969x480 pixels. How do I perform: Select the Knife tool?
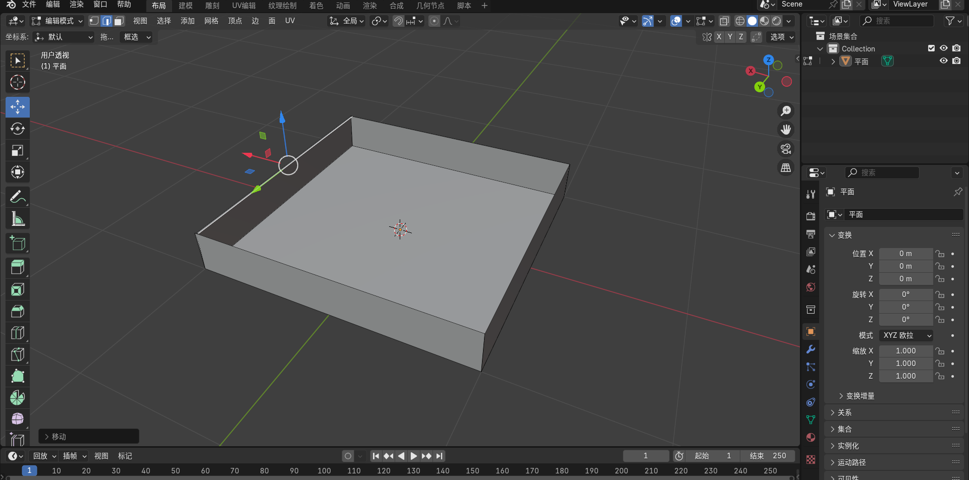(18, 354)
